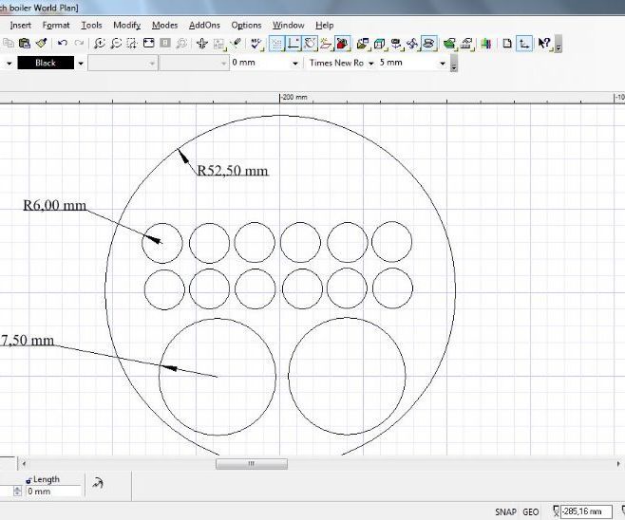Click the X coordinate field showing -285,16 mm
Viewport: 625px width, 520px height.
(x=586, y=511)
